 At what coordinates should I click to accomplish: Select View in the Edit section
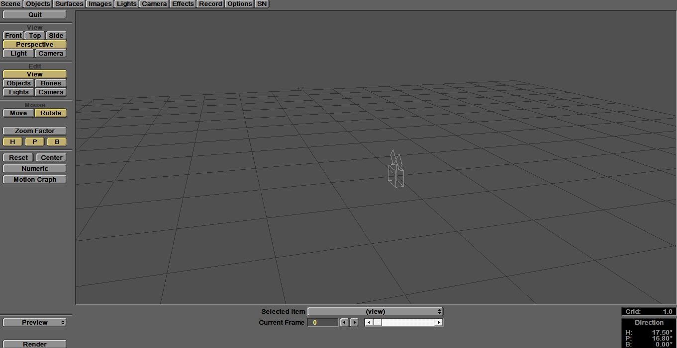coord(35,74)
